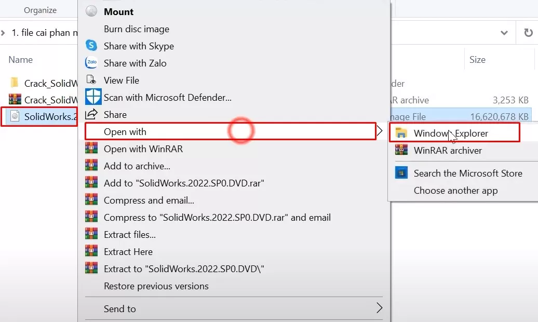Click Share with Zalo
The height and width of the screenshot is (322, 538).
pyautogui.click(x=135, y=63)
